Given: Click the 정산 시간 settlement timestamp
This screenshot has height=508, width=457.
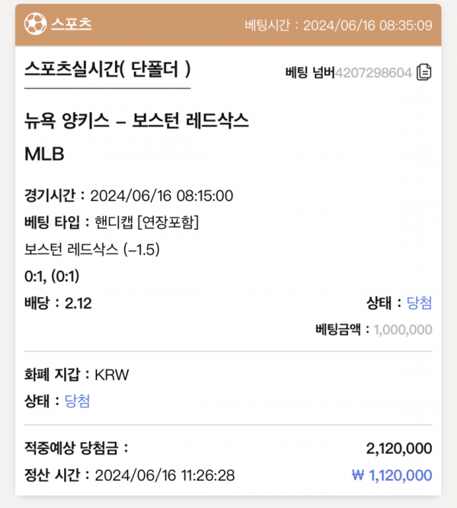Looking at the screenshot, I should 129,475.
